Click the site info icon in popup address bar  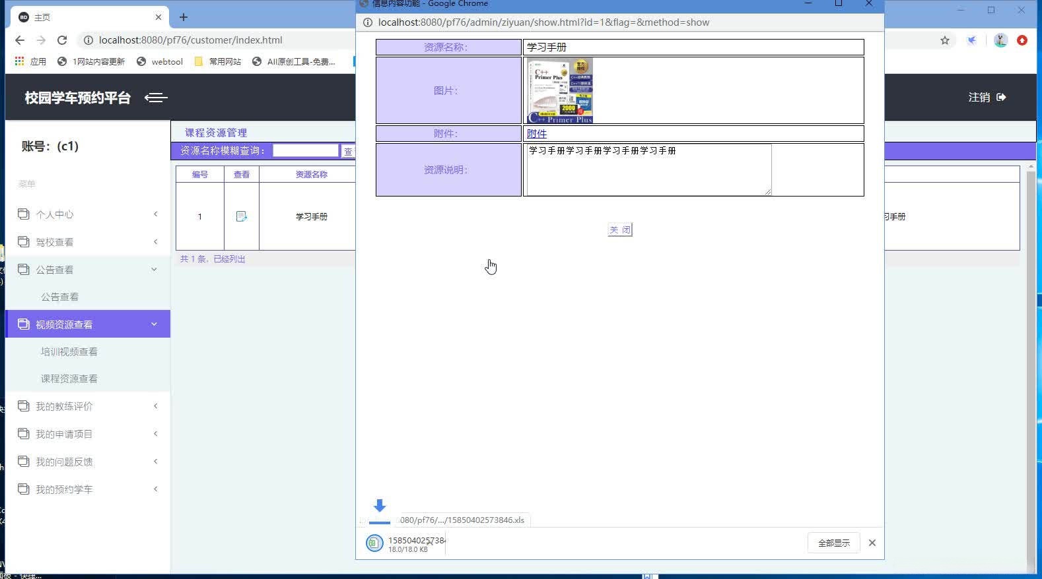368,22
